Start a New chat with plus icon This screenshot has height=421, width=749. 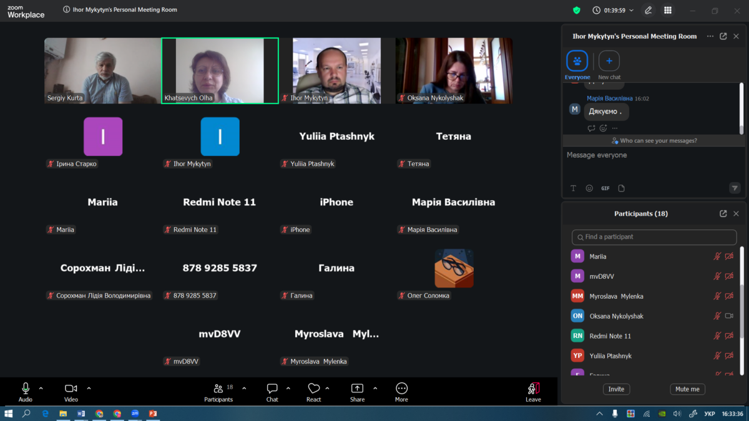pos(609,61)
